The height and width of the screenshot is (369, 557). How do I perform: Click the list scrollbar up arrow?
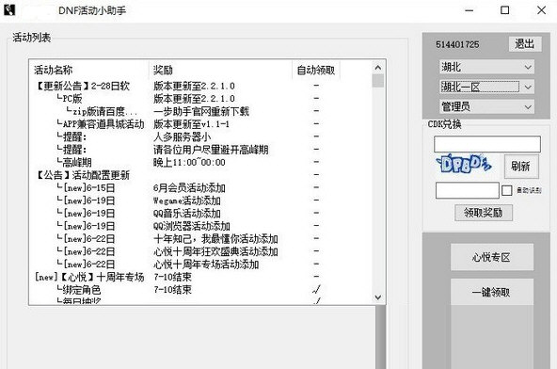coord(378,68)
